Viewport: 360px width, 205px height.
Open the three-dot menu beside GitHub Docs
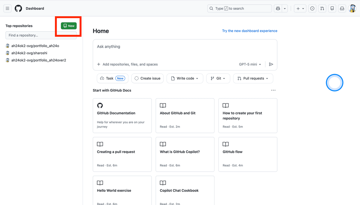pos(273,90)
